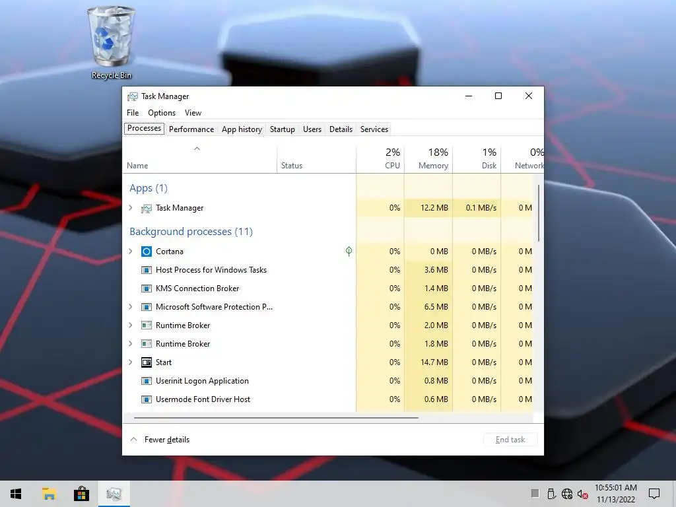The image size is (676, 507).
Task: Sort processes by Disk column
Action: click(x=477, y=159)
